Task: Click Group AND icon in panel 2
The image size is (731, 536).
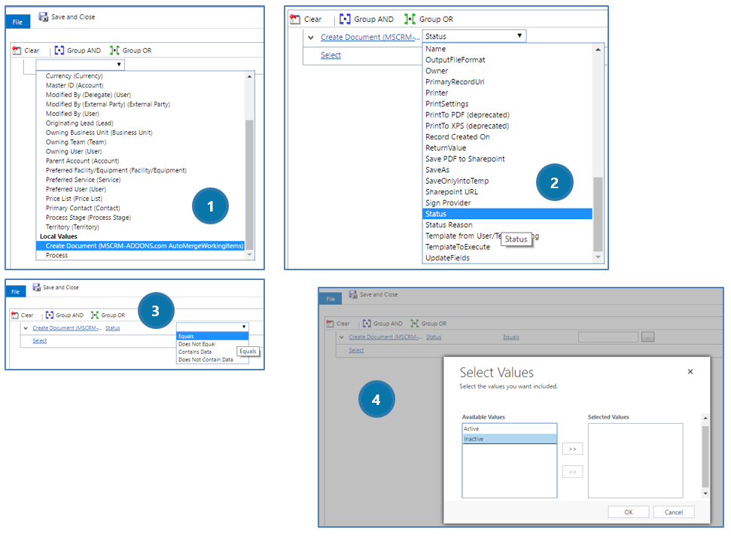Action: tap(345, 19)
